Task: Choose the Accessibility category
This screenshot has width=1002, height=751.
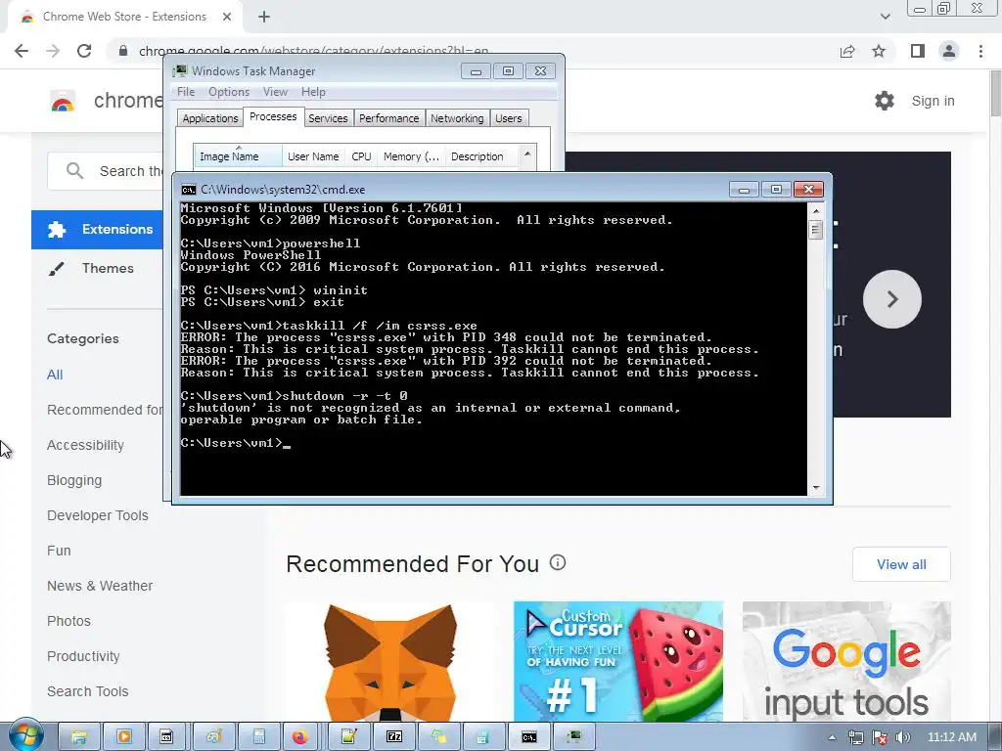Action: click(86, 445)
